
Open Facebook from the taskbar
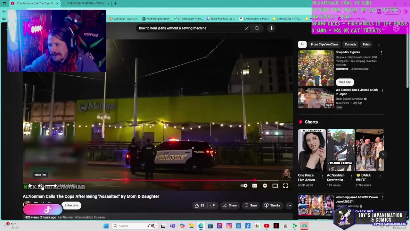(x=248, y=226)
